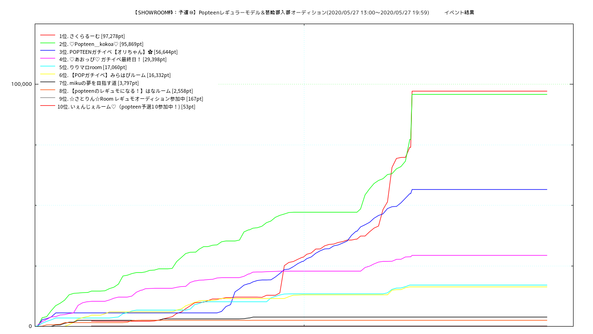
Task: Select legend entry '9位. ☆さとりん☆Room' text
Action: tap(131, 99)
